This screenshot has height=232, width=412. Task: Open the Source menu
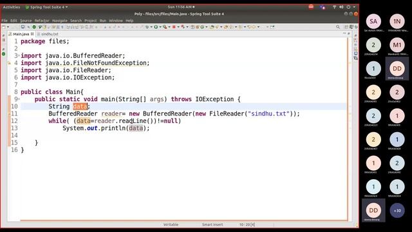(x=26, y=21)
